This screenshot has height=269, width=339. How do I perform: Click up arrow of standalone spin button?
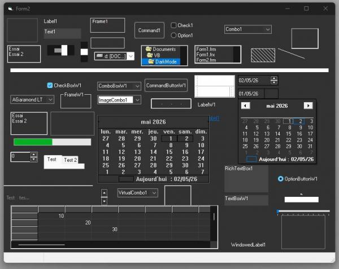click(104, 193)
